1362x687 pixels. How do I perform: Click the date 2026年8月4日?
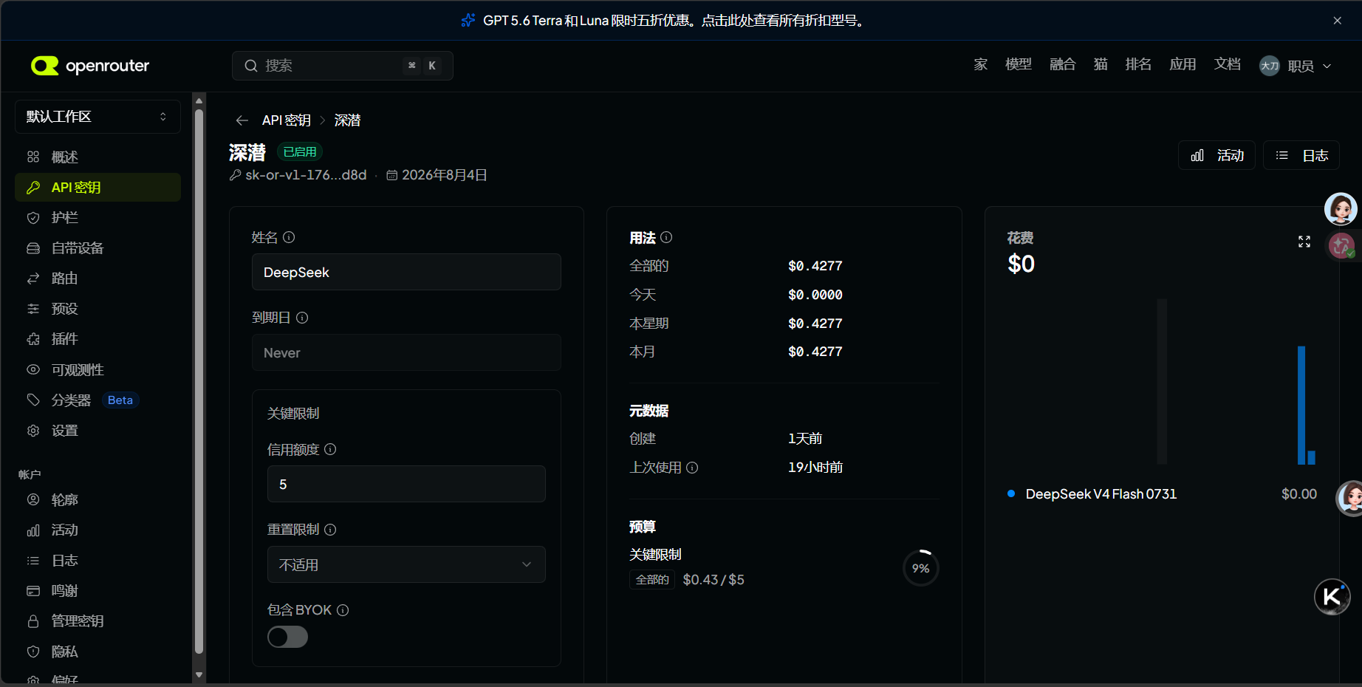(x=445, y=175)
